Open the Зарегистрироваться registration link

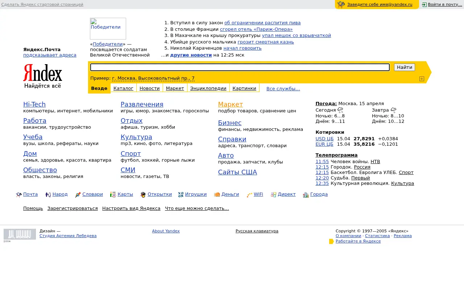coord(72,208)
